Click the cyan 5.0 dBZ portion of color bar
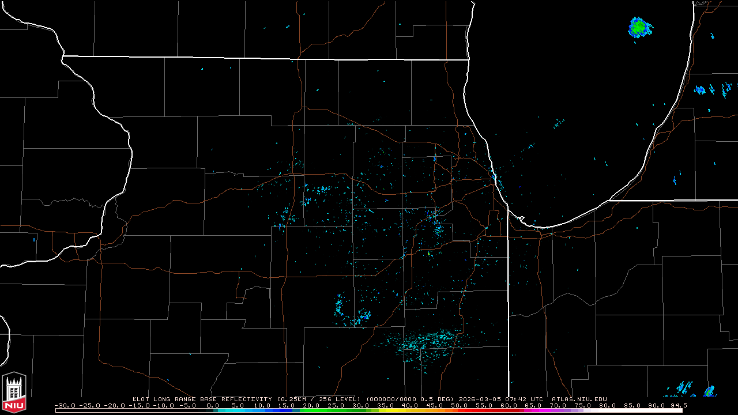Image resolution: width=738 pixels, height=415 pixels. 238,410
